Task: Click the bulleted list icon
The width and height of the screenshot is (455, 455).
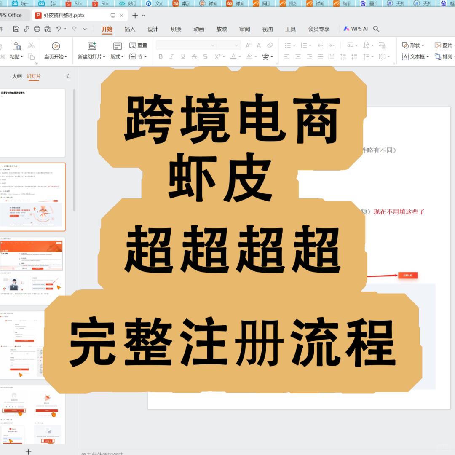Action: click(x=288, y=45)
